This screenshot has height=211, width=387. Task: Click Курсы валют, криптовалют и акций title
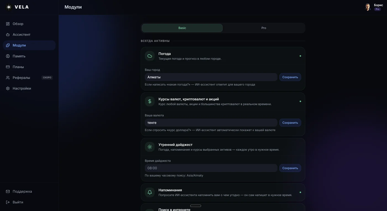pyautogui.click(x=189, y=99)
